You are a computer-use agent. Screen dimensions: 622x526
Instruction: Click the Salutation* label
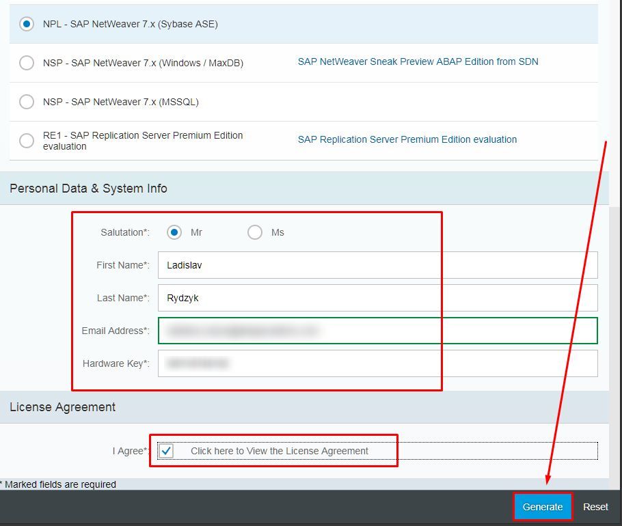pyautogui.click(x=125, y=232)
